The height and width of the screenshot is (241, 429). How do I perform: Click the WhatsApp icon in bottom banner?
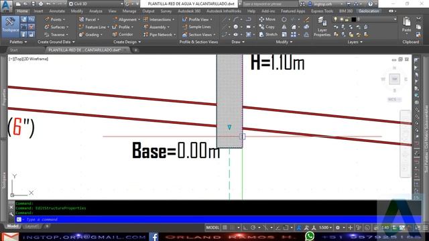pyautogui.click(x=310, y=236)
